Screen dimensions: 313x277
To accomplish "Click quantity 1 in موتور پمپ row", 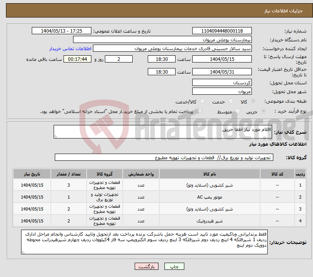I will pos(69,197).
